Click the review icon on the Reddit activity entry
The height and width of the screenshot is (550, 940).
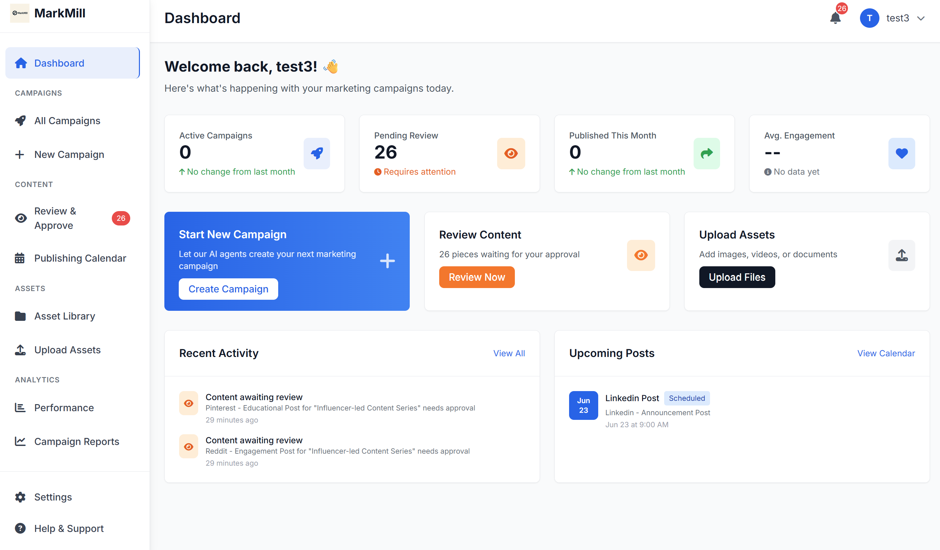(x=189, y=446)
